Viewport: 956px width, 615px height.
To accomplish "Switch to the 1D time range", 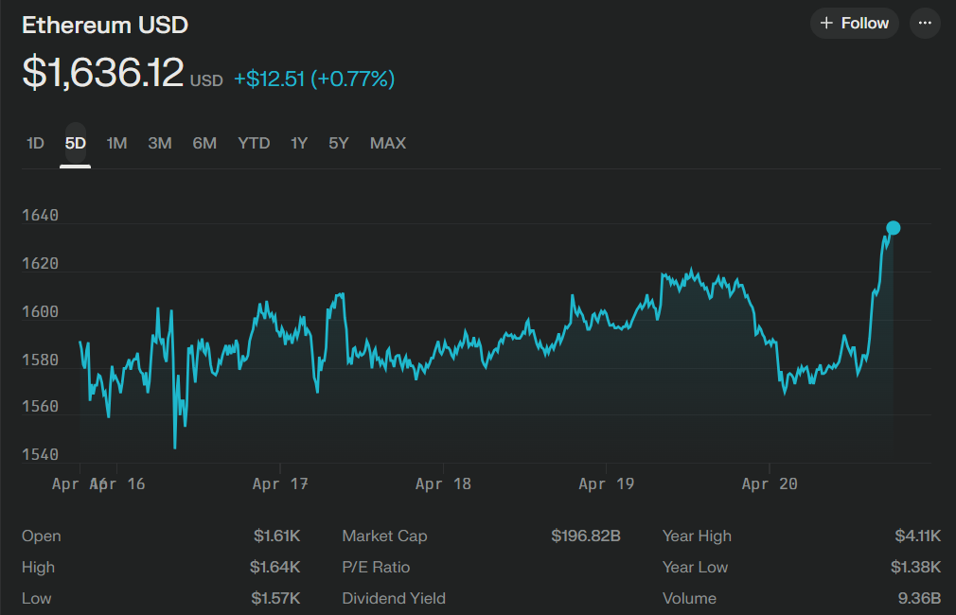I will (x=35, y=144).
